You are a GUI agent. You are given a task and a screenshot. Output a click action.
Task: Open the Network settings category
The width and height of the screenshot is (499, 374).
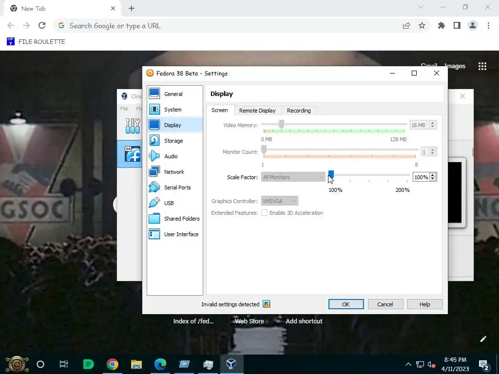[175, 172]
